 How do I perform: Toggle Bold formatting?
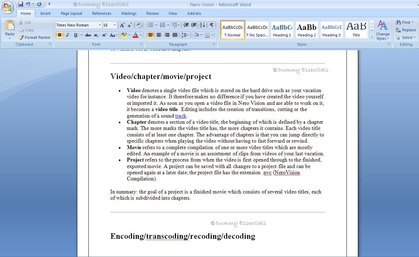coord(59,35)
